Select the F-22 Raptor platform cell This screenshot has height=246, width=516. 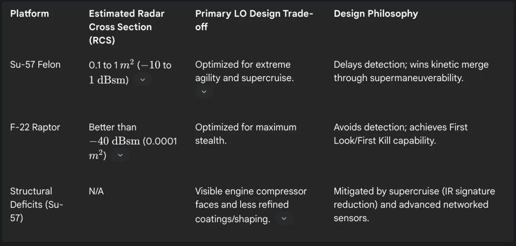coord(35,127)
